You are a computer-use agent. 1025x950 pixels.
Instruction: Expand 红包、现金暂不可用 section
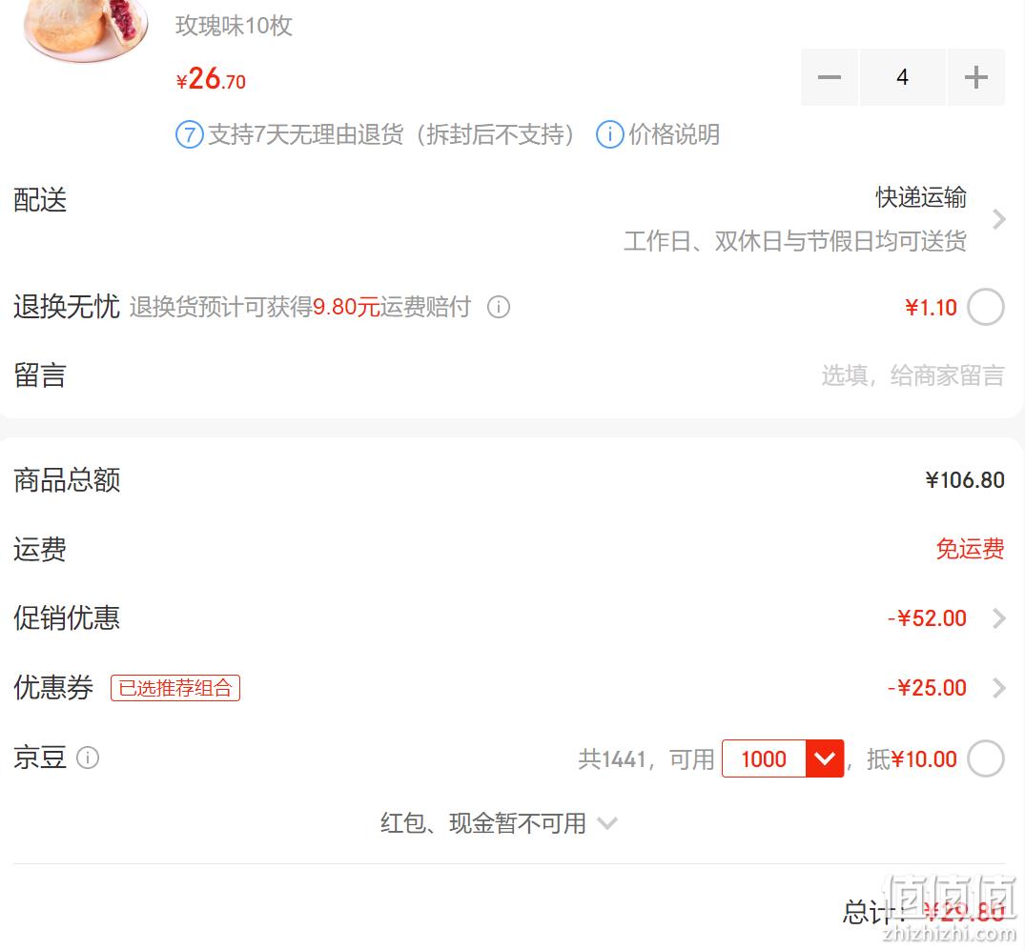pyautogui.click(x=498, y=823)
